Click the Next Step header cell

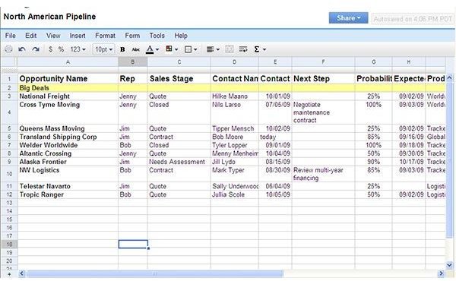323,79
